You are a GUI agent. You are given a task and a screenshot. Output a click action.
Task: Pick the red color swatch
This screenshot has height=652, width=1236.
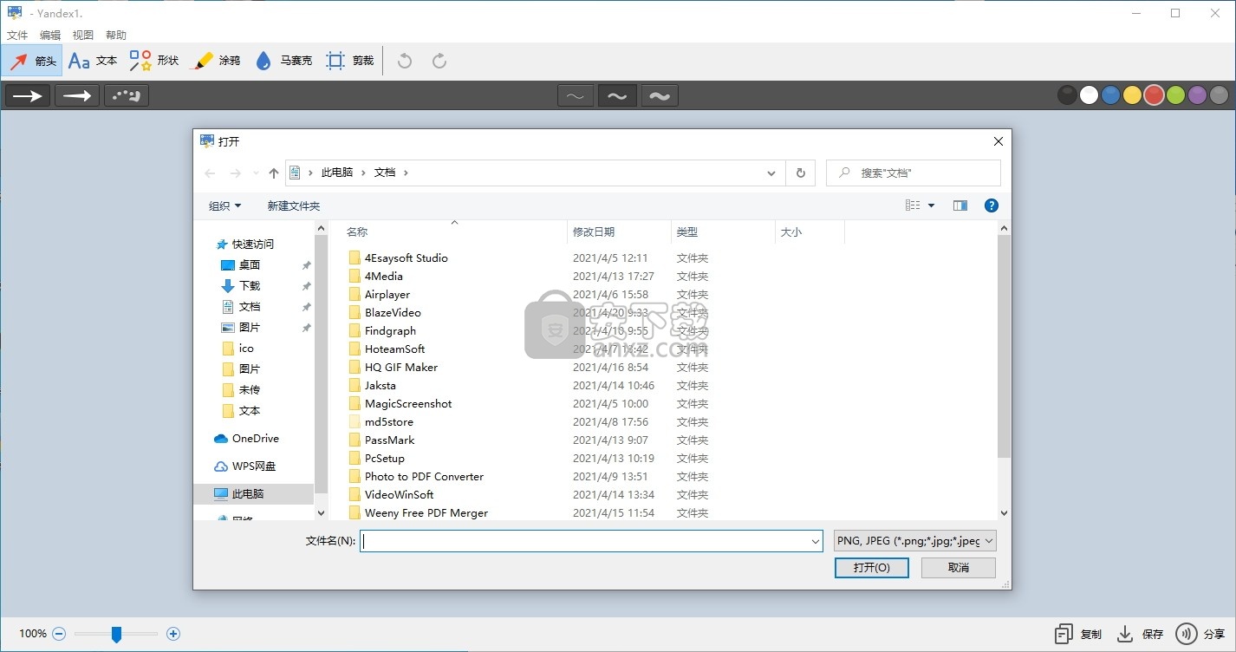pyautogui.click(x=1154, y=95)
